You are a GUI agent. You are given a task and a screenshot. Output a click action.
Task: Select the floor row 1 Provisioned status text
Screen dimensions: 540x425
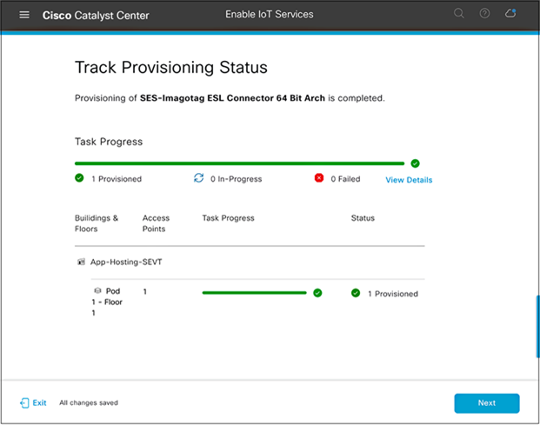tap(393, 294)
